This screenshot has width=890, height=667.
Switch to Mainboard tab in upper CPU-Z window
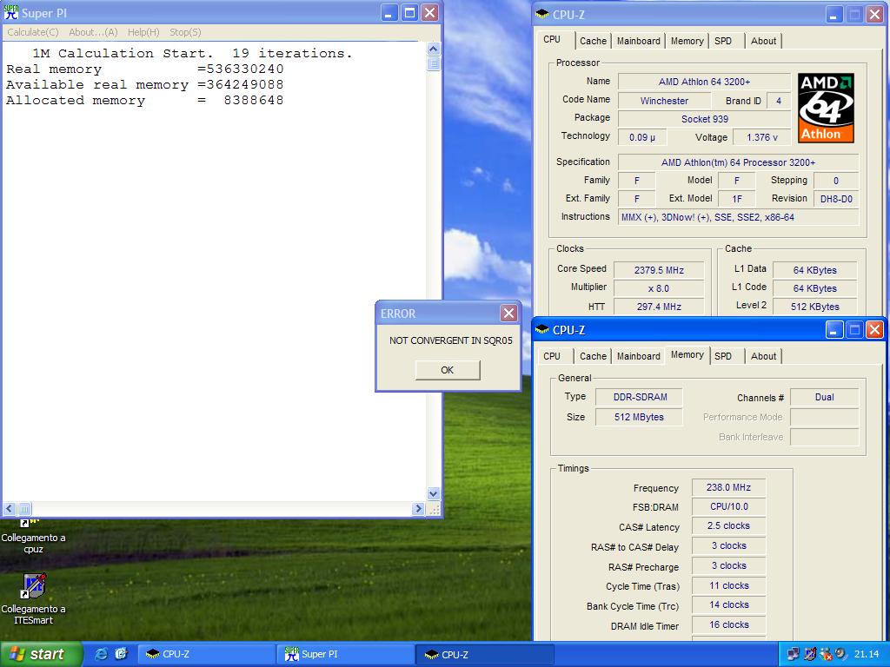point(639,41)
